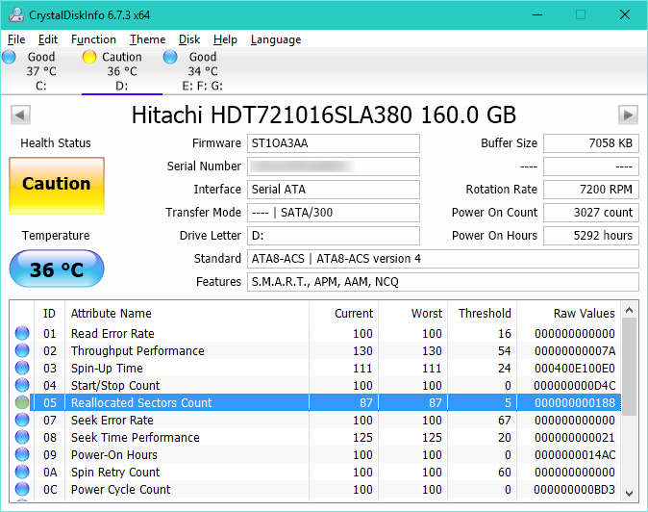The height and width of the screenshot is (512, 648).
Task: Click the CrystalDiskInfo app icon in title bar
Action: tap(16, 14)
